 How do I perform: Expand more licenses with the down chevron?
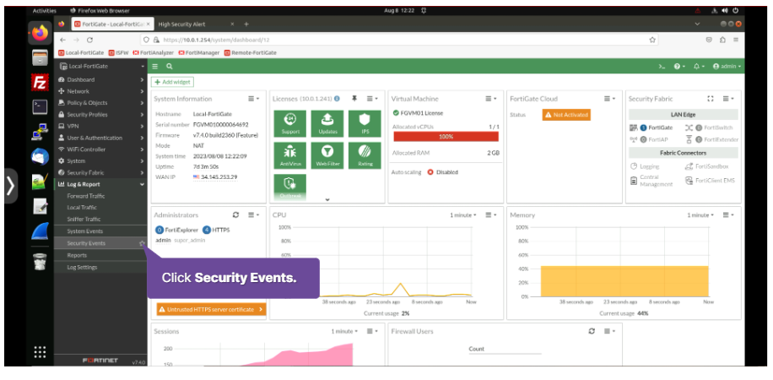coord(327,199)
